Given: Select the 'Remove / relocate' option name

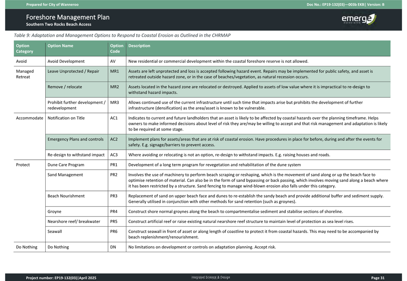Looking at the screenshot, I should pos(65,87).
